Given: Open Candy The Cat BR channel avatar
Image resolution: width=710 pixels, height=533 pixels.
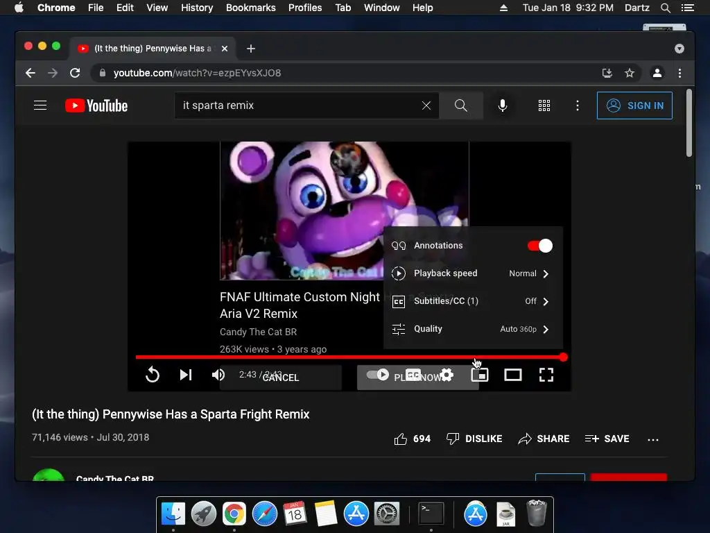Looking at the screenshot, I should coord(49,475).
